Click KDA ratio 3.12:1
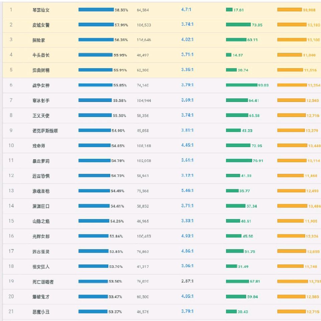Screen dimensions: 321x321 pyautogui.click(x=187, y=176)
